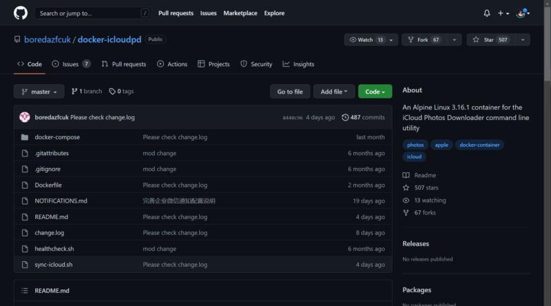Image resolution: width=551 pixels, height=306 pixels.
Task: Open README.md in the file list
Action: (51, 217)
